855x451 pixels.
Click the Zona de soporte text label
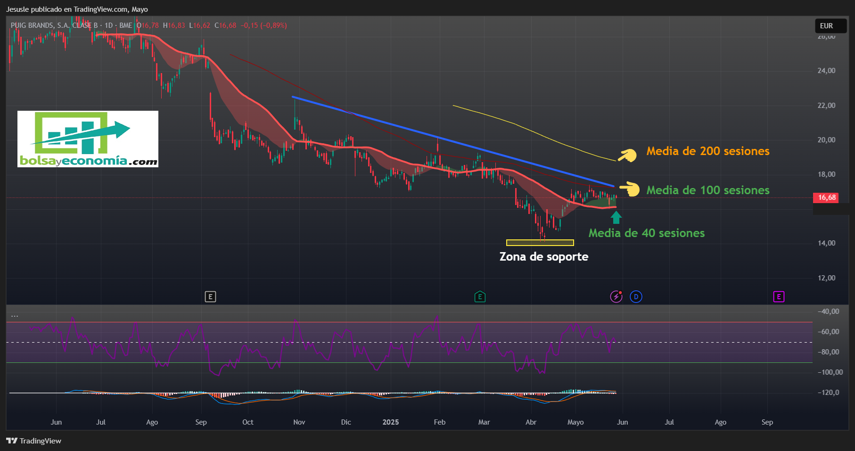pos(543,257)
